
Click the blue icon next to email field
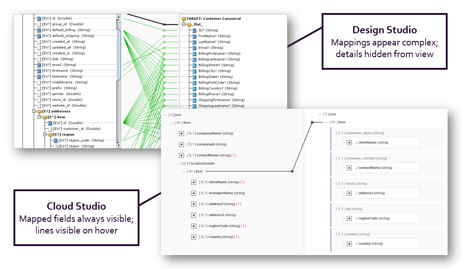[39, 65]
